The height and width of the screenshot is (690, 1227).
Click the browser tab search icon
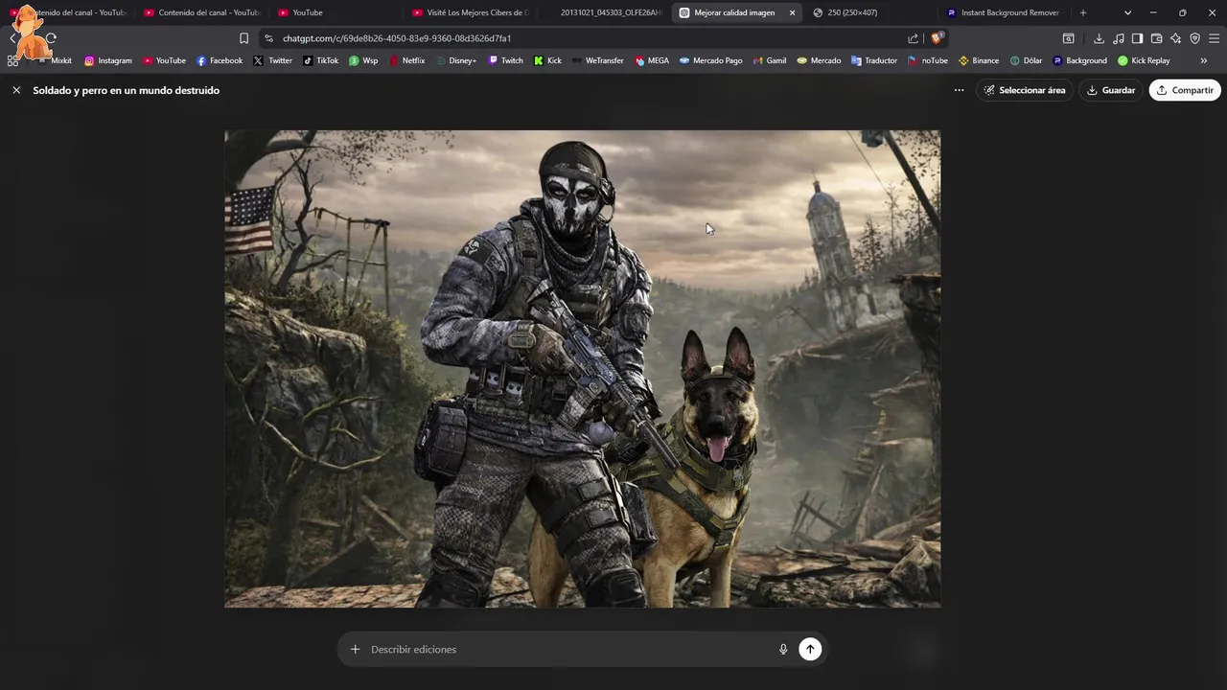pos(1068,38)
